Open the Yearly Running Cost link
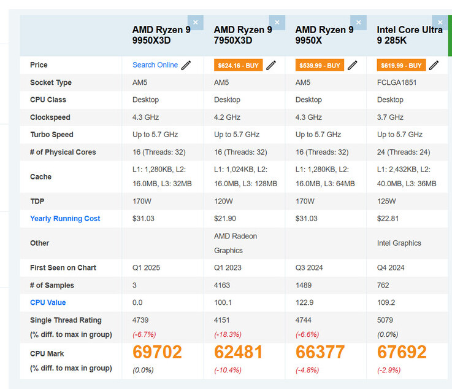The image size is (452, 389). [x=65, y=219]
